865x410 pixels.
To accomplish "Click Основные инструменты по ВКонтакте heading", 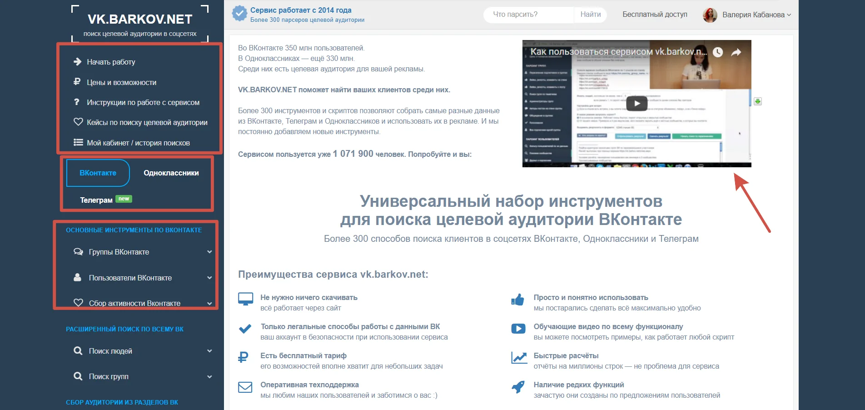I will [x=134, y=230].
